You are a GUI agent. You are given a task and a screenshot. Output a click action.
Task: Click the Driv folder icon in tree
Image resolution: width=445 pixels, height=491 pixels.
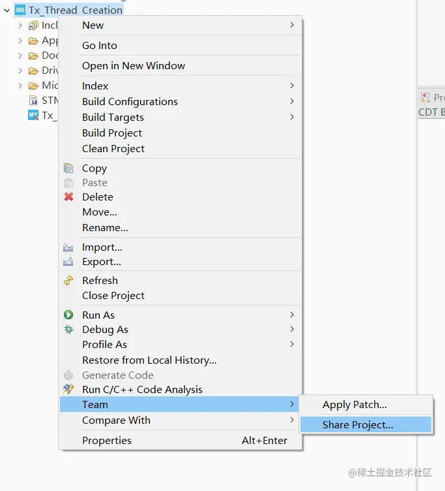tap(33, 71)
